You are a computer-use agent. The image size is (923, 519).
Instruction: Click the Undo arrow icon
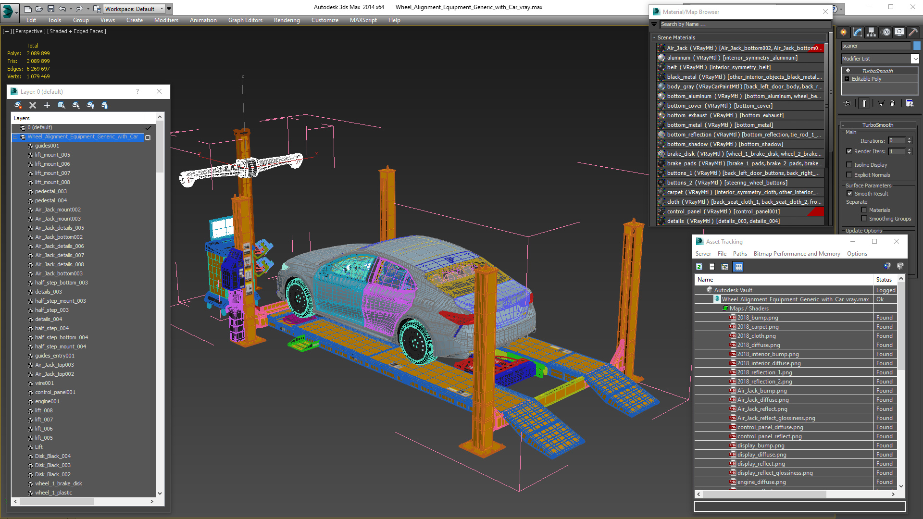point(62,9)
